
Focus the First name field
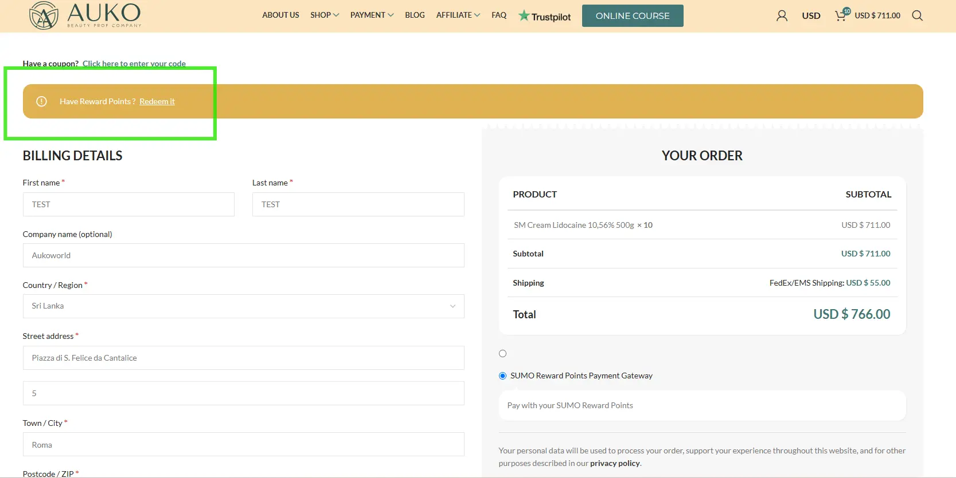[128, 204]
